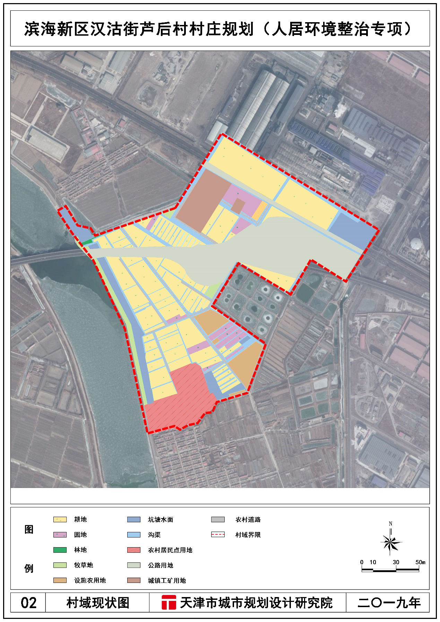Screen dimensions: 440x622
Task: Select the 园地 pink legend swatch
Action: 60,535
